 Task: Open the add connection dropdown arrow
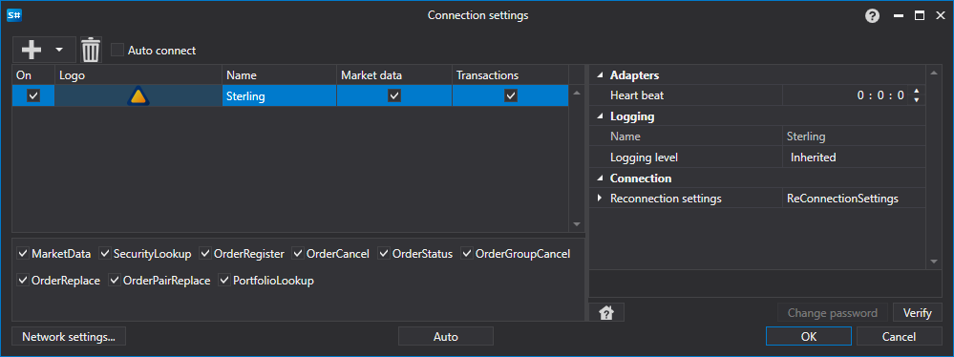(59, 50)
